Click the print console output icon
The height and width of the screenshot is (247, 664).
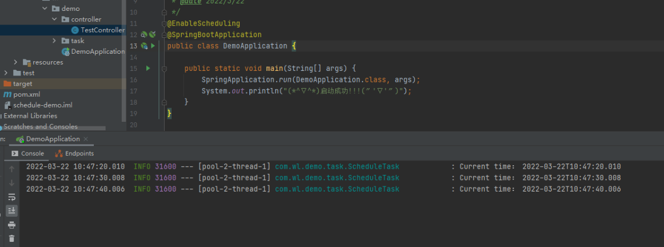click(x=11, y=225)
